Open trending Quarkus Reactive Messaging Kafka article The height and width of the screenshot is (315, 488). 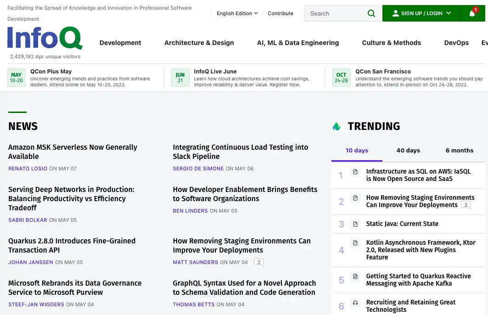418,280
